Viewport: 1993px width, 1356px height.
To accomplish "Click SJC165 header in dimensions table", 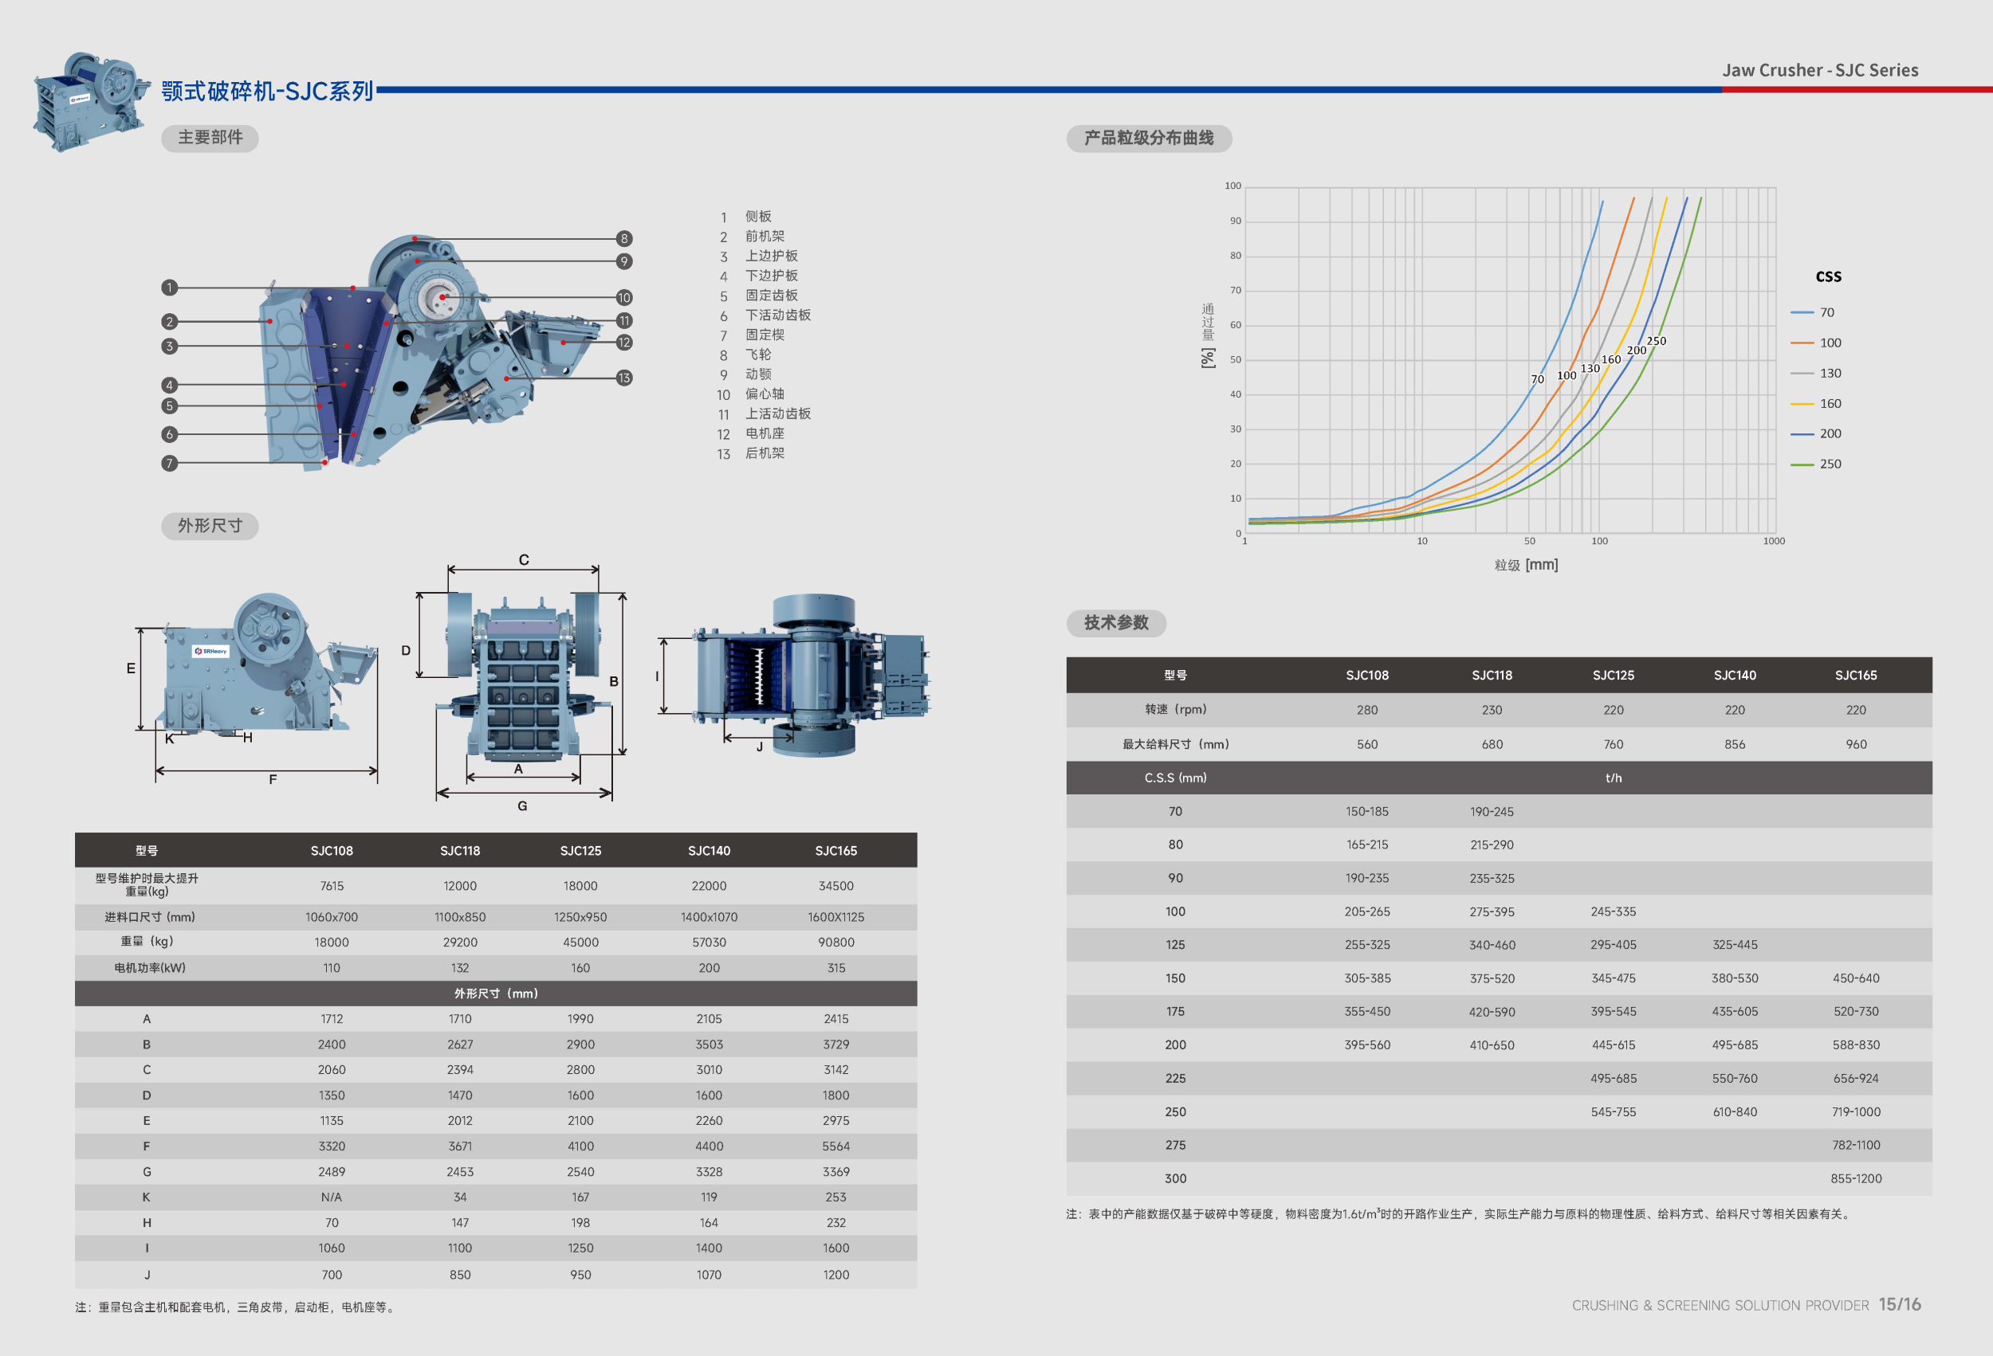I will pyautogui.click(x=836, y=851).
